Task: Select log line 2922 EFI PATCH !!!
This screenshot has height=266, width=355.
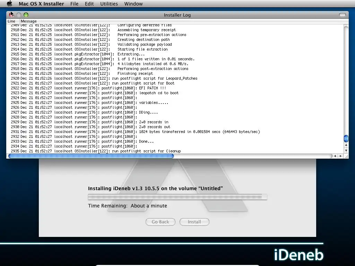Action: tap(175, 88)
